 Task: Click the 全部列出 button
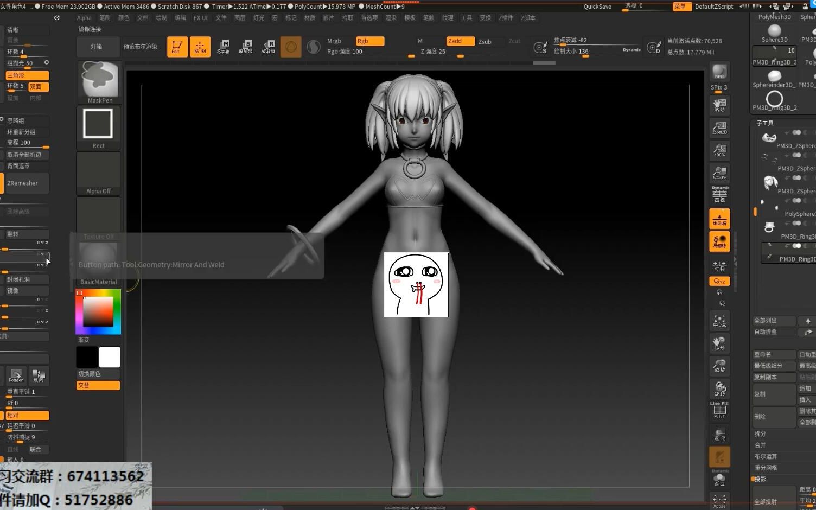tap(774, 321)
